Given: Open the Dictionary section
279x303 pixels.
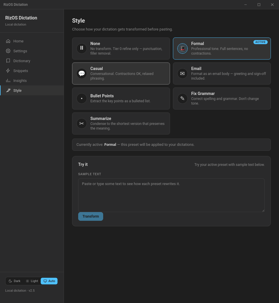Looking at the screenshot, I should (32, 61).
